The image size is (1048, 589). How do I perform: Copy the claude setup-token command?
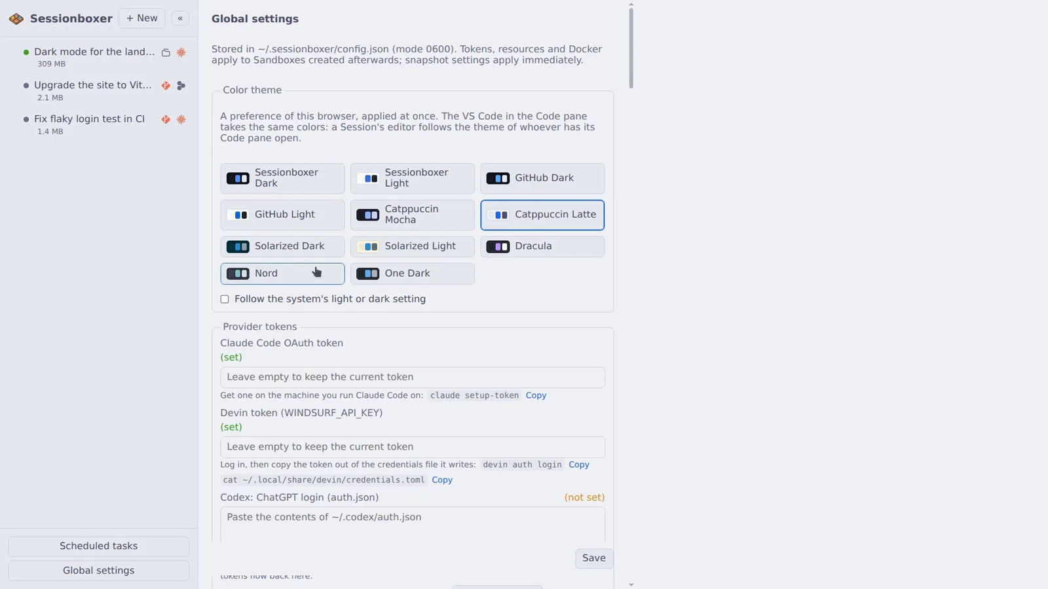pos(536,395)
